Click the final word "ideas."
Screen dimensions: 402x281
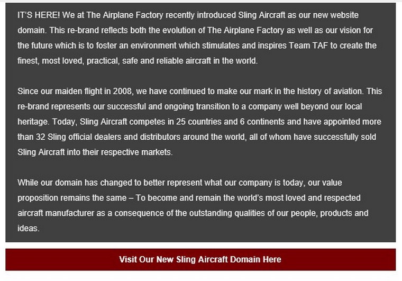coord(28,229)
